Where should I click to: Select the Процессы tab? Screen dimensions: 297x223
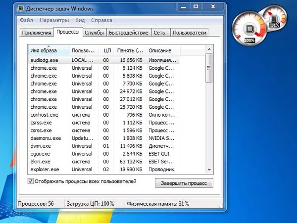(x=68, y=32)
